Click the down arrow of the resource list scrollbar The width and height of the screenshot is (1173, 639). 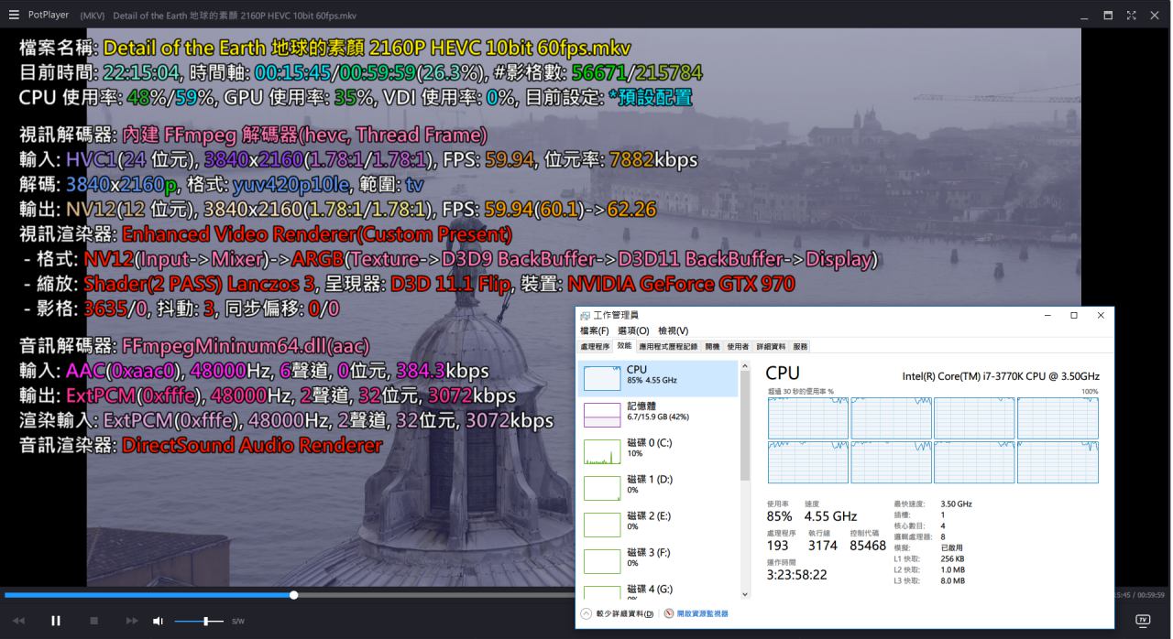(745, 595)
